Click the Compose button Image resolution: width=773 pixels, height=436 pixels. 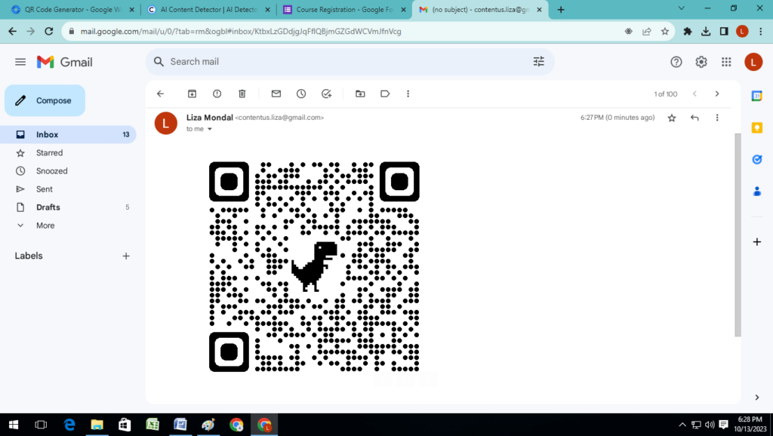(x=45, y=100)
